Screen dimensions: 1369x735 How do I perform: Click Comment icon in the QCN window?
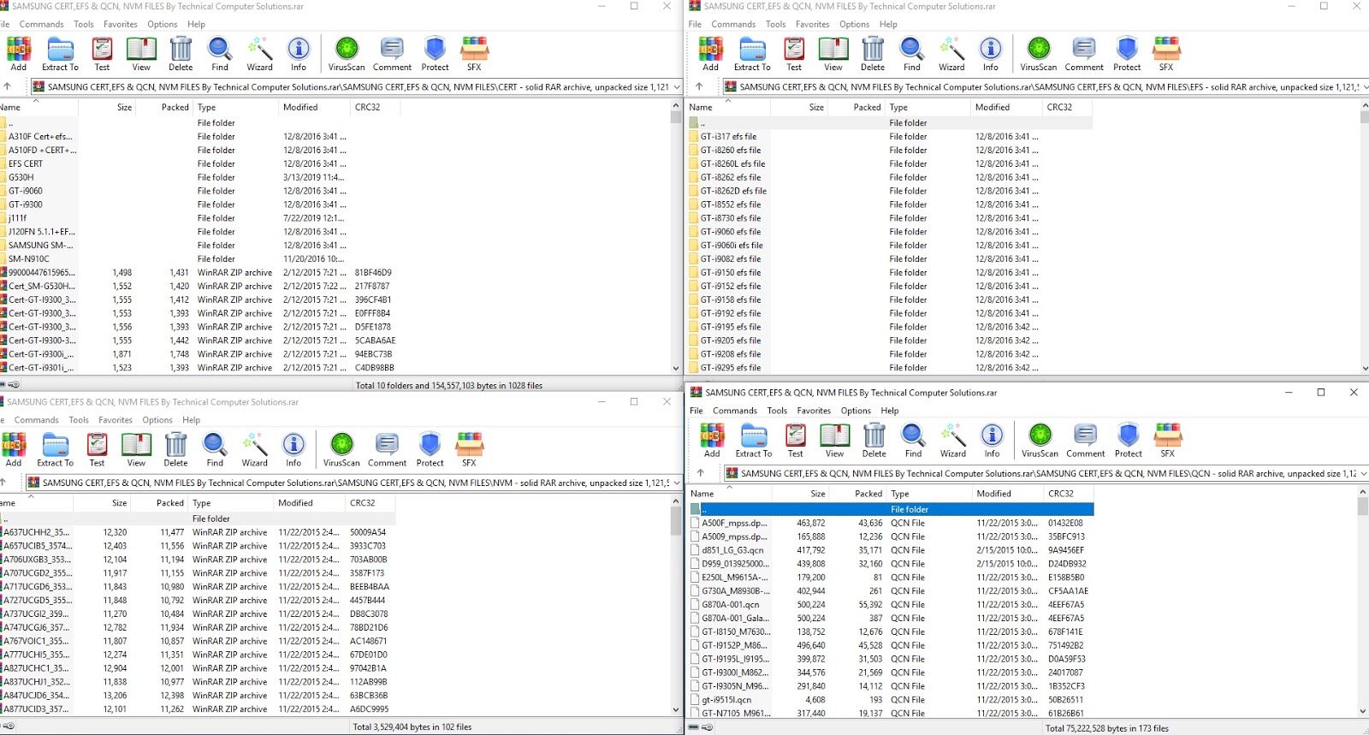point(1086,440)
